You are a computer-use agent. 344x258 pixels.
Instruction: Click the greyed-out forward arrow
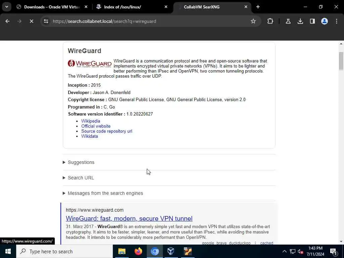pos(19,21)
